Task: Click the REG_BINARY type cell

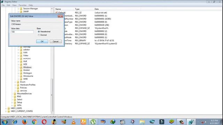Action: tap(80, 41)
